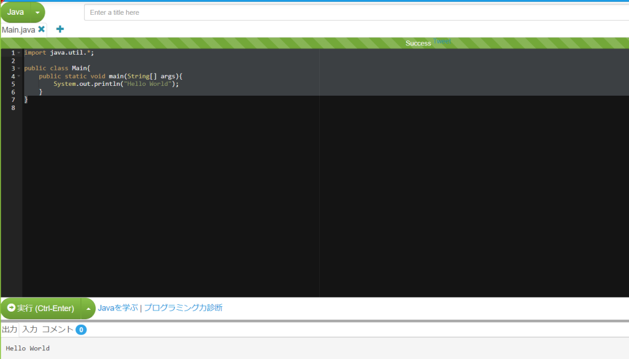Switch to the 入力 input tab
This screenshot has height=359, width=629.
[x=29, y=330]
